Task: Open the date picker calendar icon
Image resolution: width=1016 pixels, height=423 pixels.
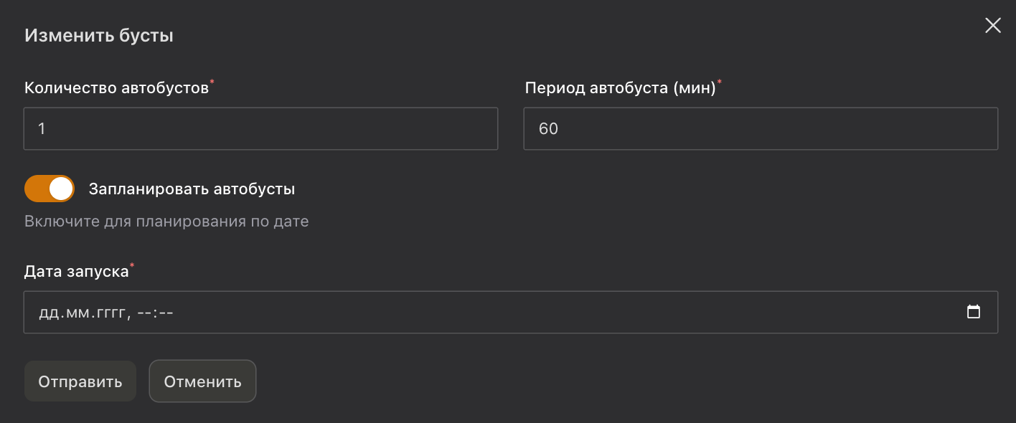Action: [x=974, y=311]
